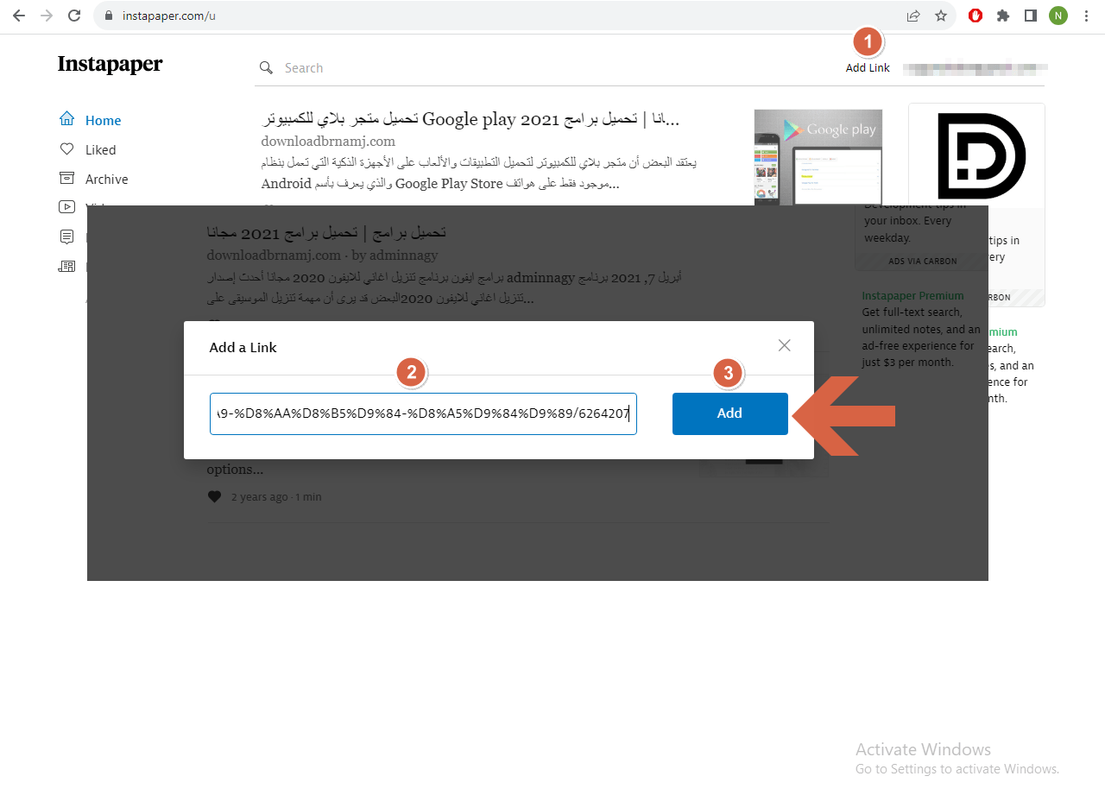Click the newspaper icon in the sidebar

click(66, 266)
